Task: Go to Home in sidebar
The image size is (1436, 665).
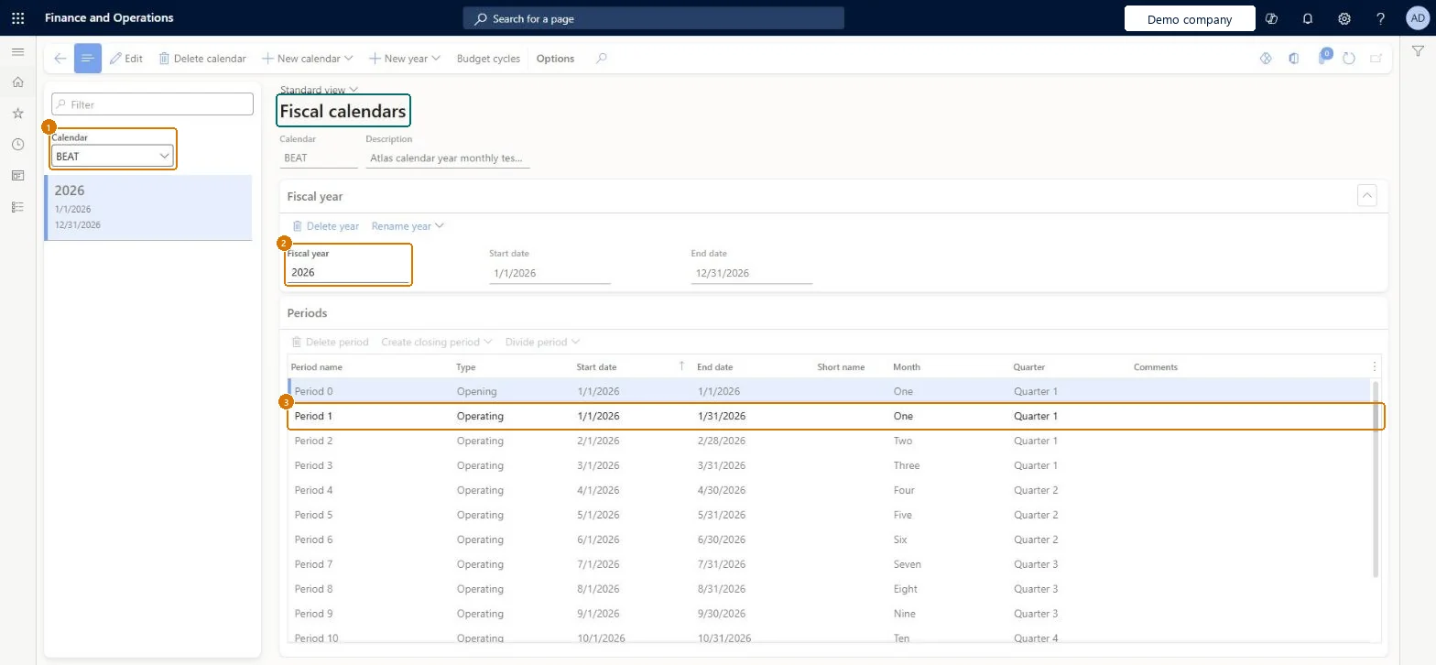Action: pos(17,82)
